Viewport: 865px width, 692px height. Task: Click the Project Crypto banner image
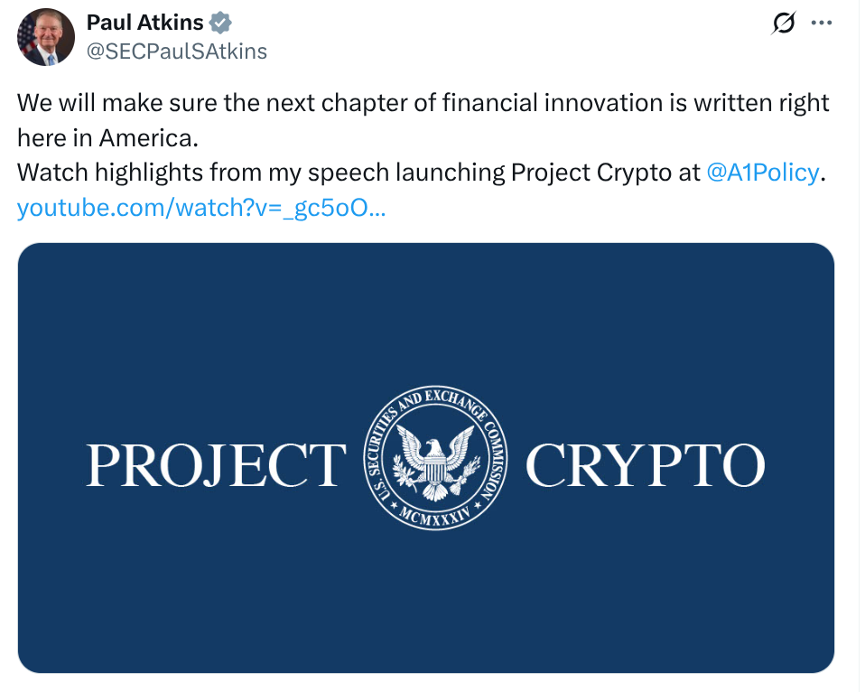point(432,456)
